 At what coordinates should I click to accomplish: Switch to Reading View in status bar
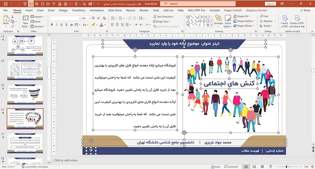coord(262,167)
